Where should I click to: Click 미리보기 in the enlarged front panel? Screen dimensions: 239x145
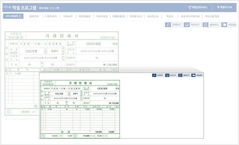pyautogui.click(x=171, y=75)
